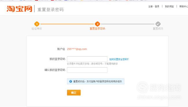This screenshot has height=107, width=188.
Task: Click the 重置成功 checkmark step icon
Action: point(158,24)
